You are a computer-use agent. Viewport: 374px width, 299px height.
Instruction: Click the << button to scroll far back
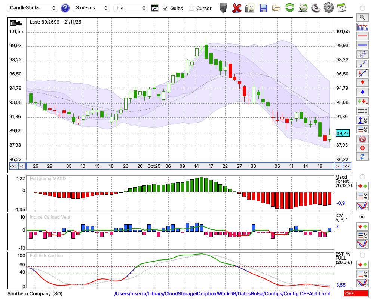[13, 166]
